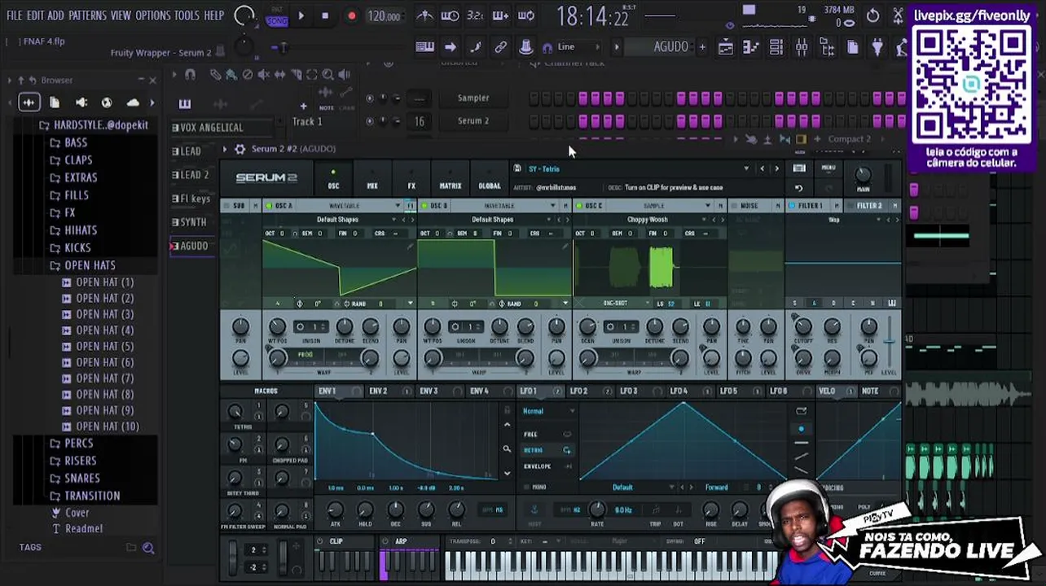Toggle FILTER 1 on or off
Viewport: 1046px width, 586px height.
(x=792, y=206)
